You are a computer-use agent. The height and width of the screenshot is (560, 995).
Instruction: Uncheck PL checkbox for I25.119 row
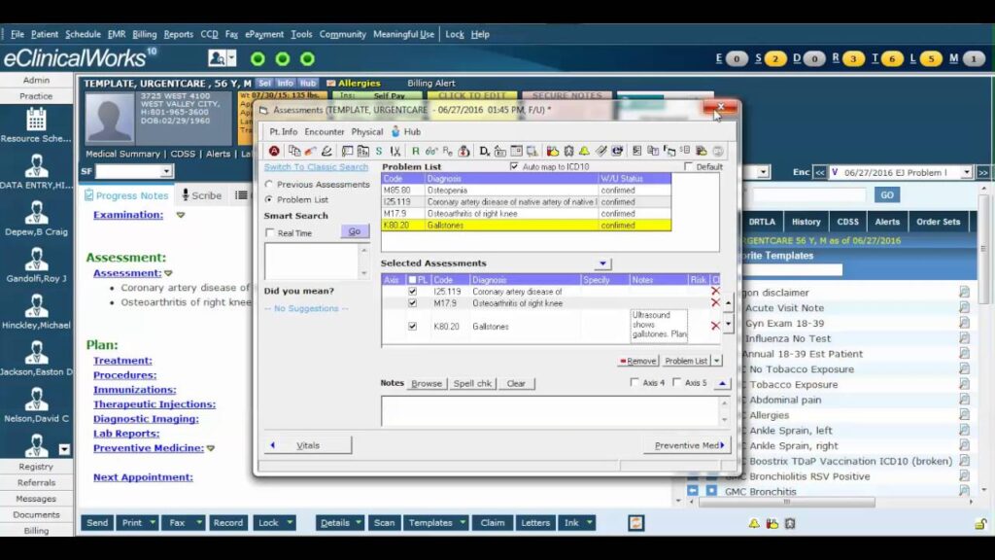[x=412, y=292]
